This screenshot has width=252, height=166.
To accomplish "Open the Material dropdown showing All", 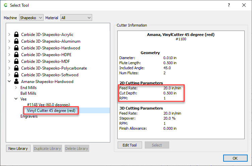I will (76, 17).
